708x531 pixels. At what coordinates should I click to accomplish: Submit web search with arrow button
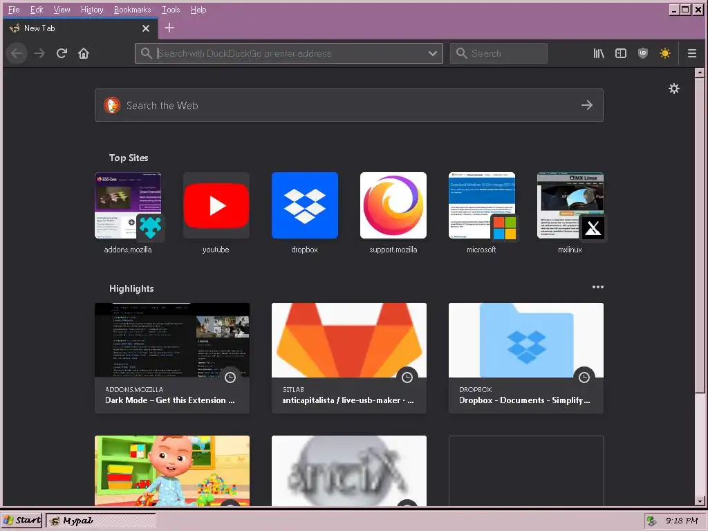(587, 105)
